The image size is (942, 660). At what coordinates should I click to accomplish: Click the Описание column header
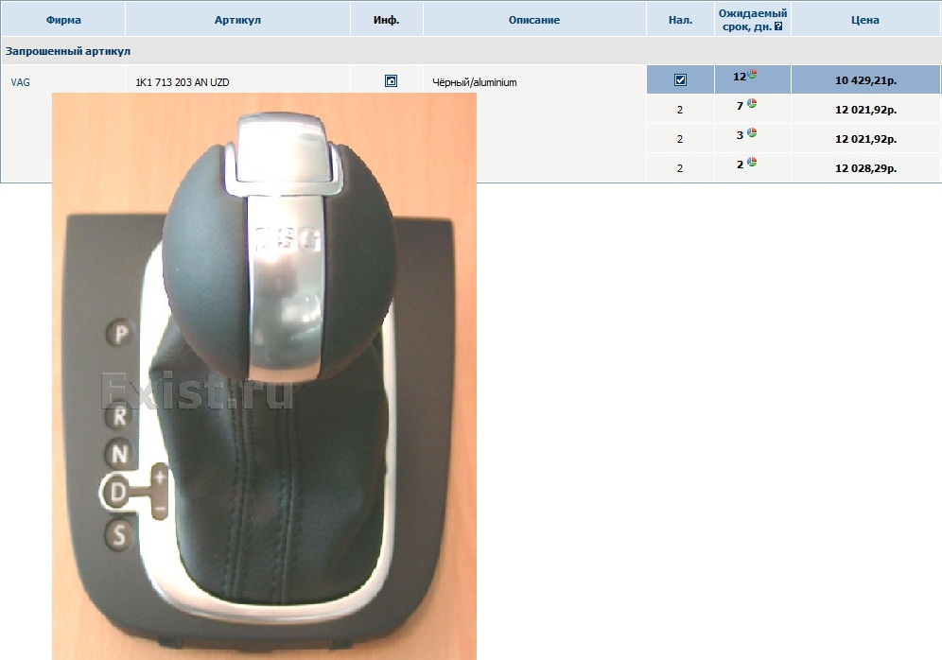(533, 20)
